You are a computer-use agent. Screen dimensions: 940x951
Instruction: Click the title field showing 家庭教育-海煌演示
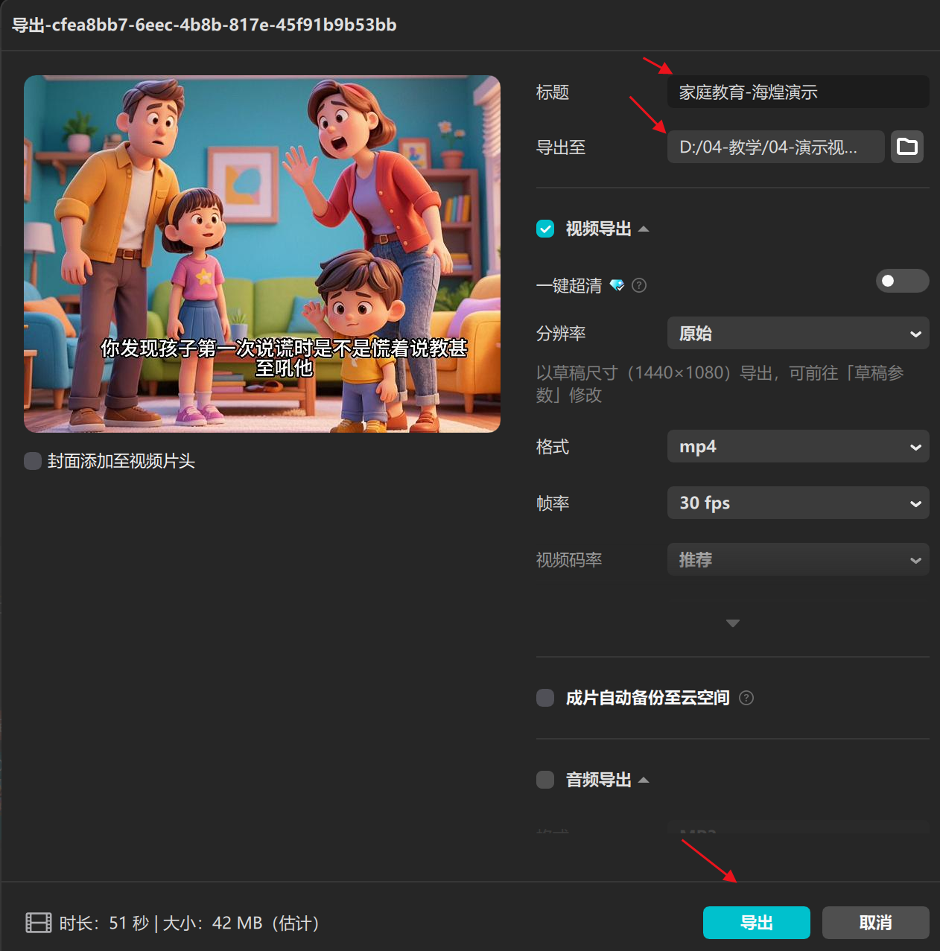[x=797, y=92]
